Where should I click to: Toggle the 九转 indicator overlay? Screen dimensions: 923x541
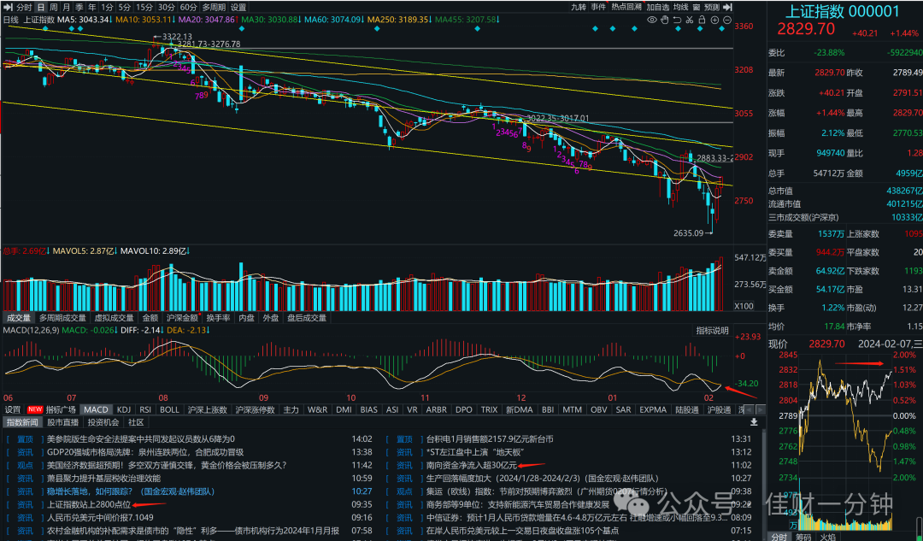click(x=579, y=7)
